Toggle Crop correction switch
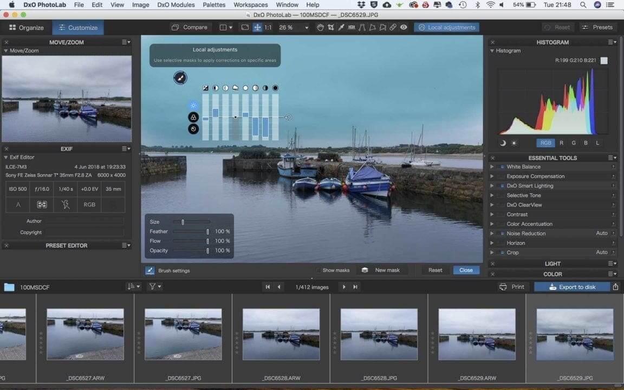This screenshot has width=624, height=390. click(502, 253)
